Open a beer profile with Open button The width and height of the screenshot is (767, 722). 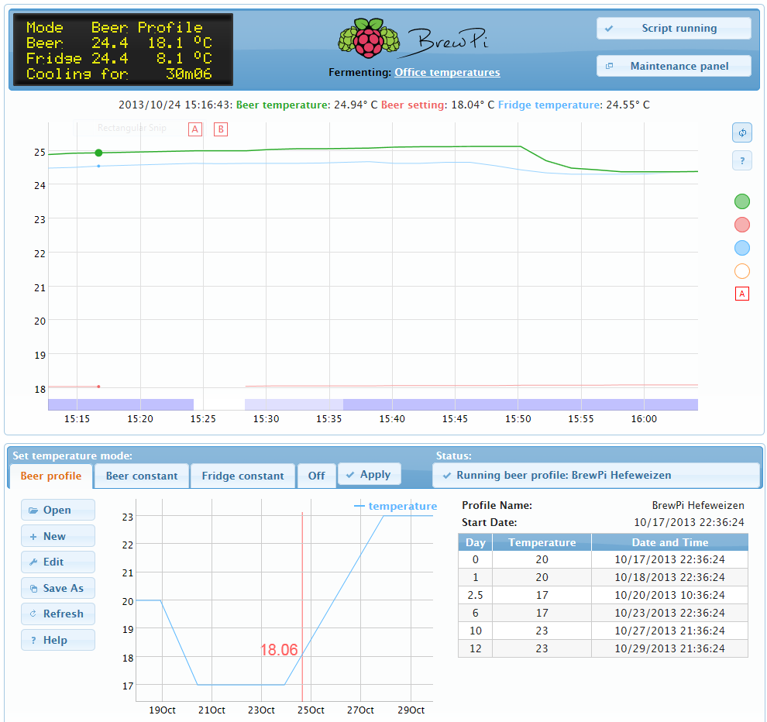(x=58, y=511)
